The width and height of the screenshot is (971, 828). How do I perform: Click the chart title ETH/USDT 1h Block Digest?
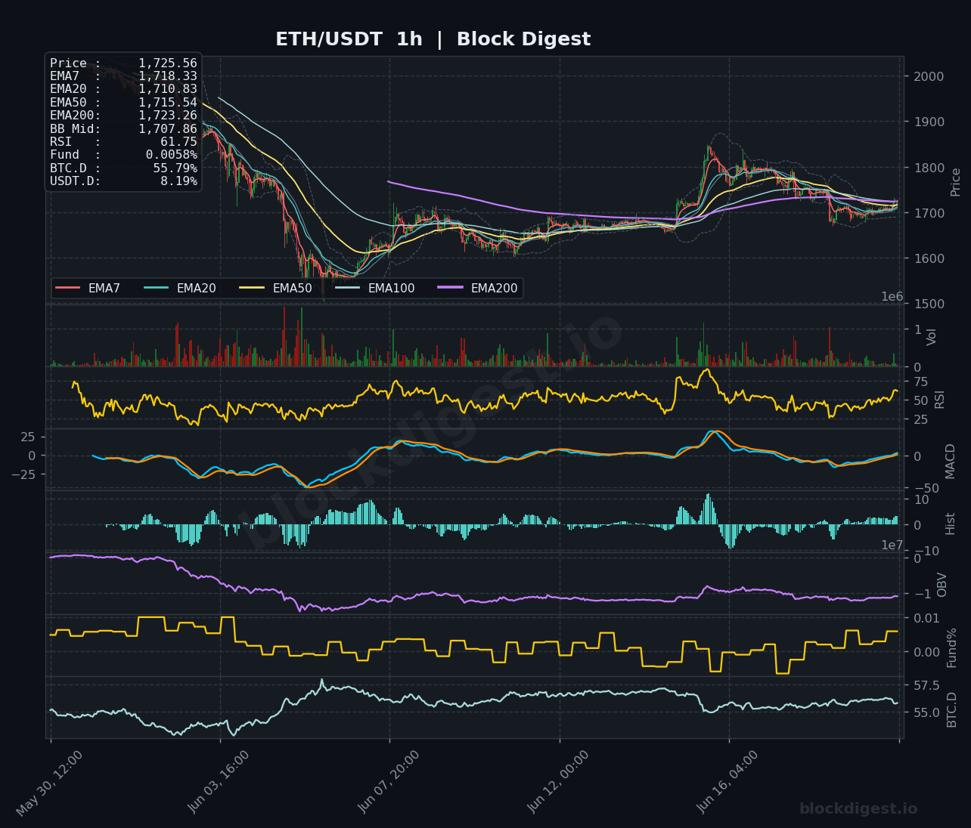click(433, 39)
